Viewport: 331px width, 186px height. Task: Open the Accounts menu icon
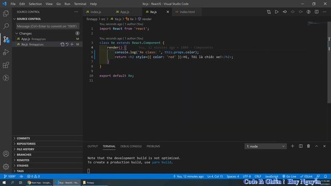[6, 154]
